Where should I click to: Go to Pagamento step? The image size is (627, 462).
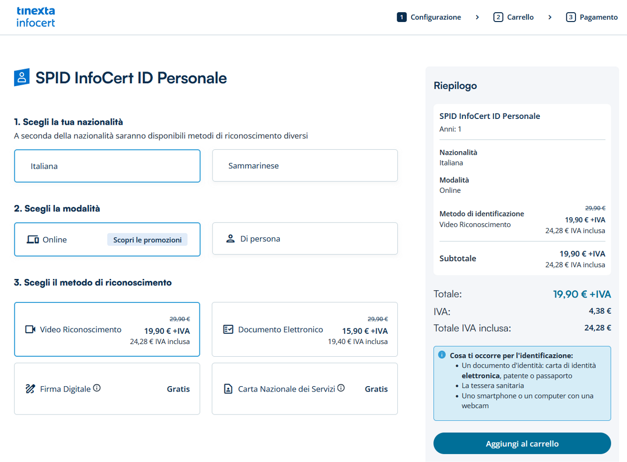tap(592, 17)
